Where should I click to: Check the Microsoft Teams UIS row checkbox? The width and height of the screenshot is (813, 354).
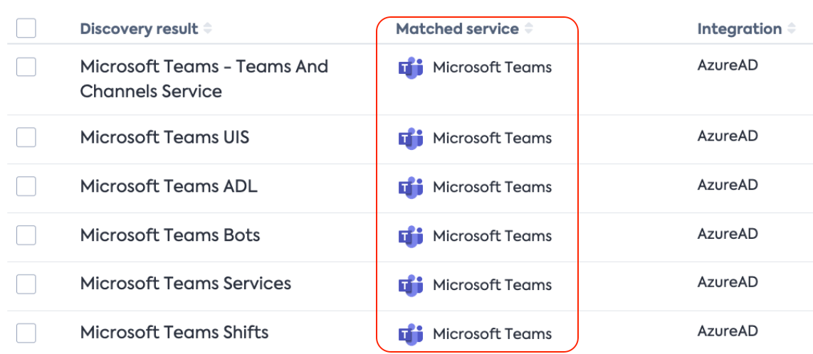tap(26, 138)
